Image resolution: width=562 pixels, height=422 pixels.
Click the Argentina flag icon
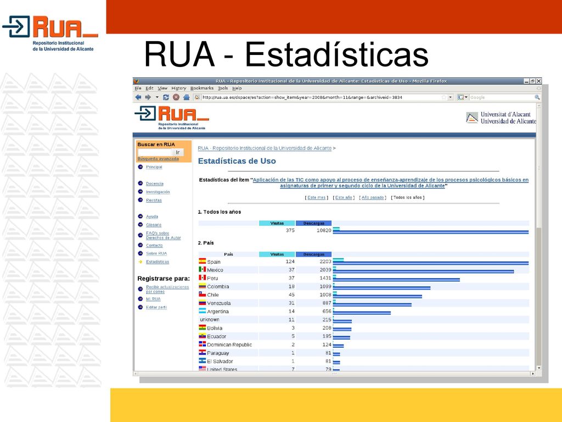(x=203, y=311)
